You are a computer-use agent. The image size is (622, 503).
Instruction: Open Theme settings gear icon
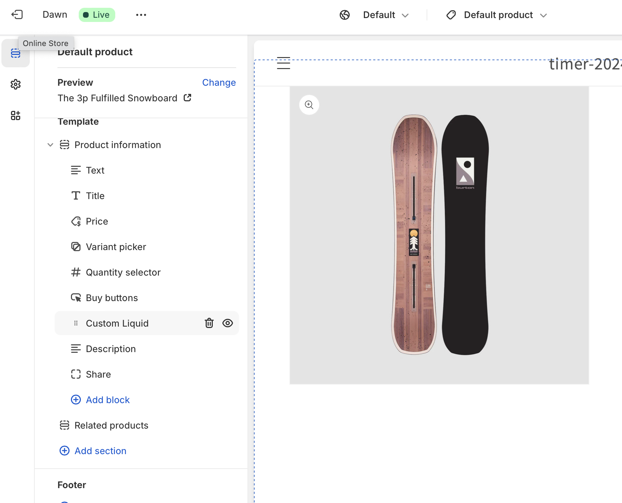[16, 84]
